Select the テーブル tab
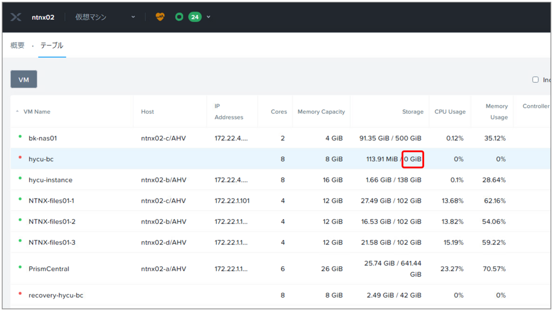 point(52,45)
